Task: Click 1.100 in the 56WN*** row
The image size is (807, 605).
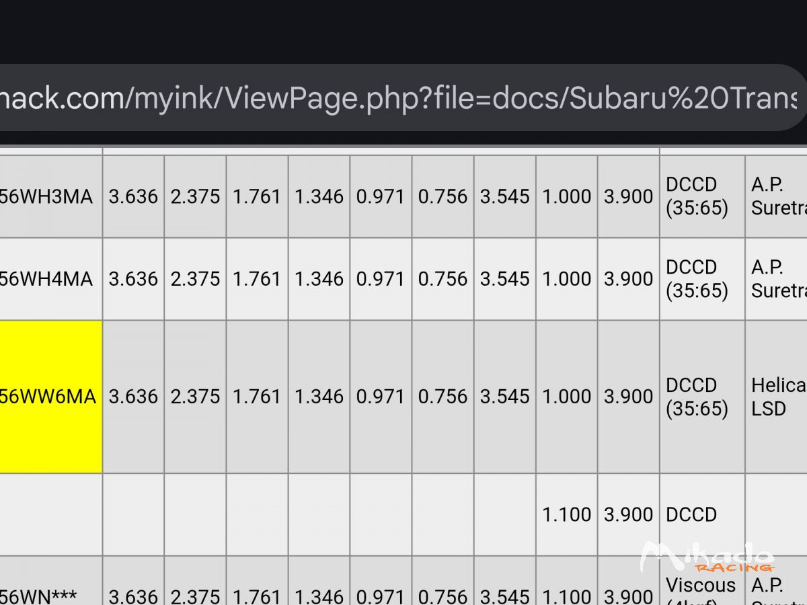Action: 566,596
